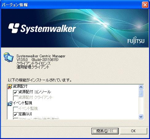
Task: Click the クライアントライセンス text
Action: click(34, 63)
